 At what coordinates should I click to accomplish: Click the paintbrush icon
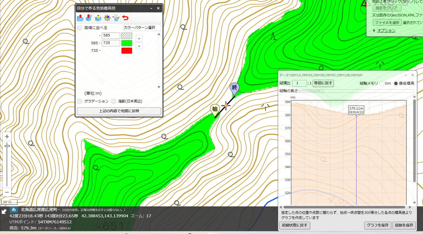point(116,18)
